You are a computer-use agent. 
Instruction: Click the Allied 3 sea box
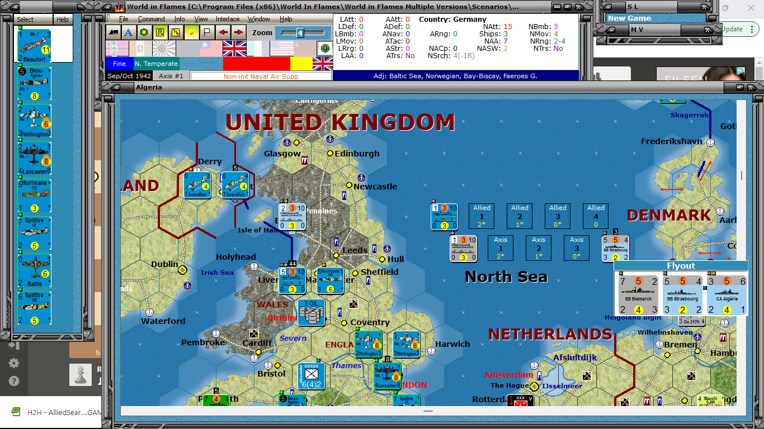coord(558,216)
